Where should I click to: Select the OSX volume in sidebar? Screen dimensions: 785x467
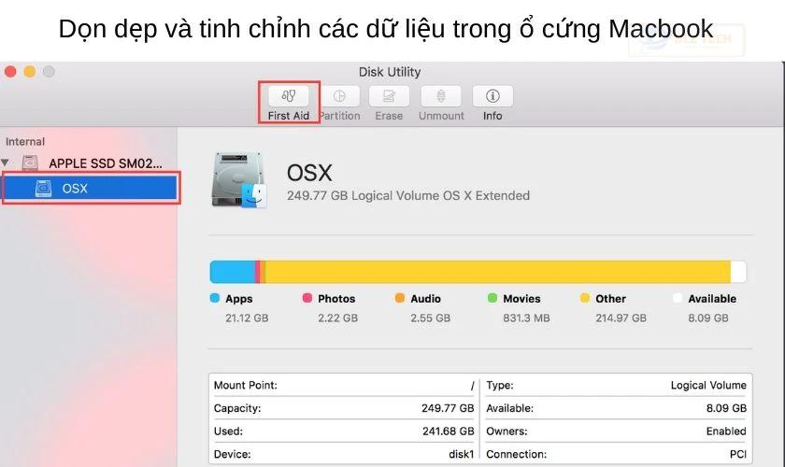click(90, 189)
